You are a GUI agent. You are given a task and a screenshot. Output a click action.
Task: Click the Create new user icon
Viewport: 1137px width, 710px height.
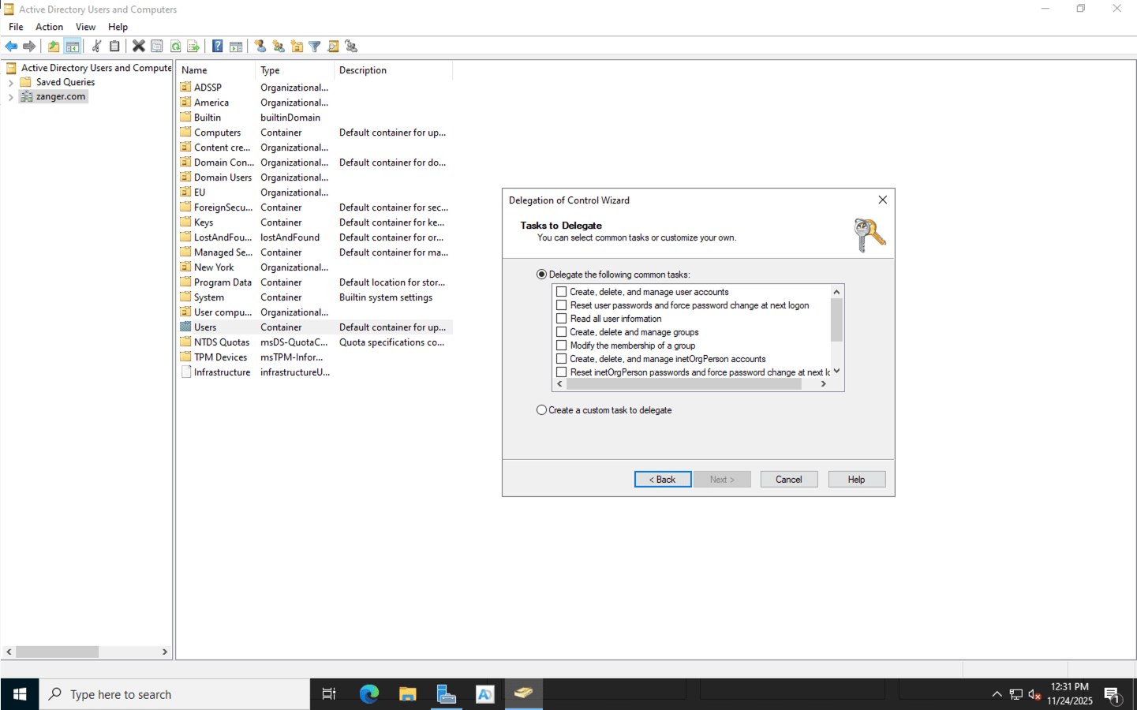pos(260,47)
